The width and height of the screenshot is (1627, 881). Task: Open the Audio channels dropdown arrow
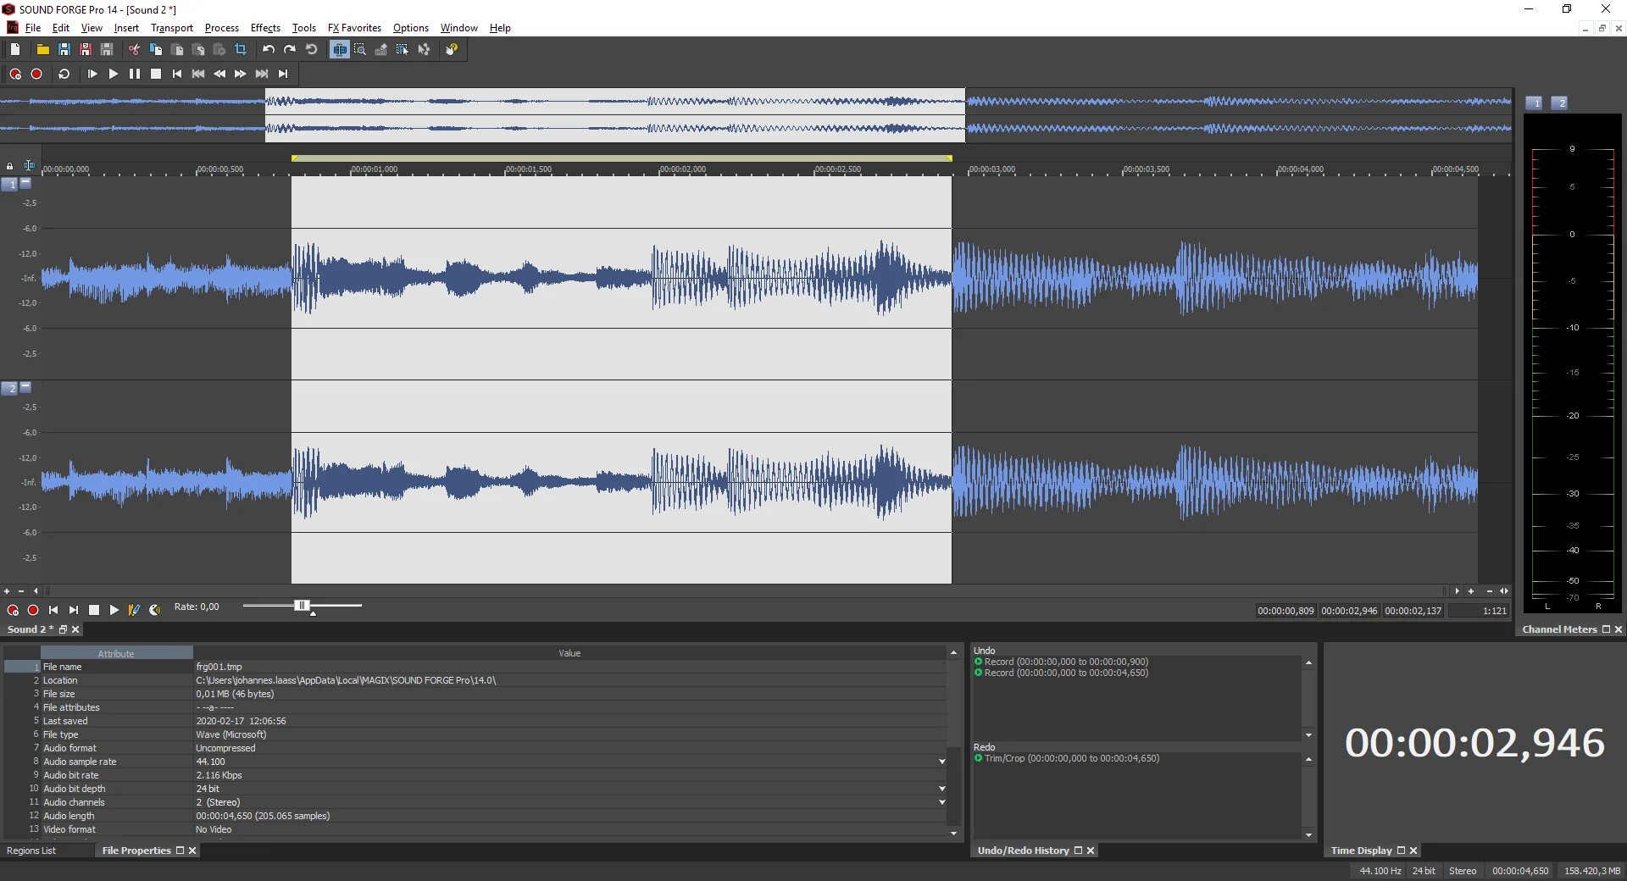941,802
